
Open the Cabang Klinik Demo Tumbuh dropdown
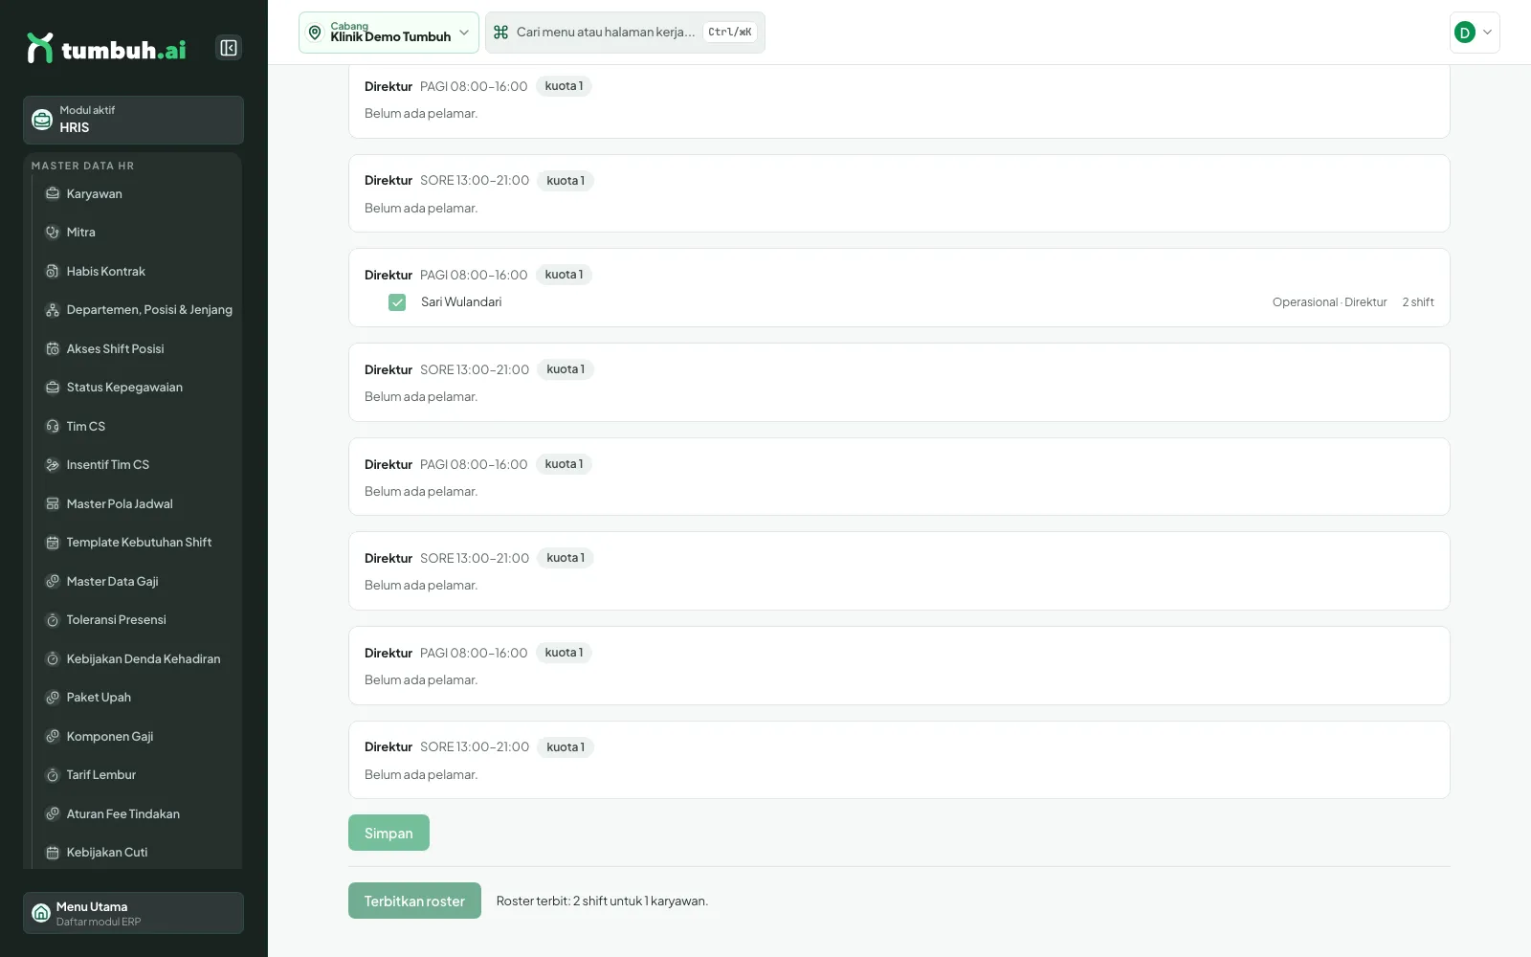tap(388, 33)
